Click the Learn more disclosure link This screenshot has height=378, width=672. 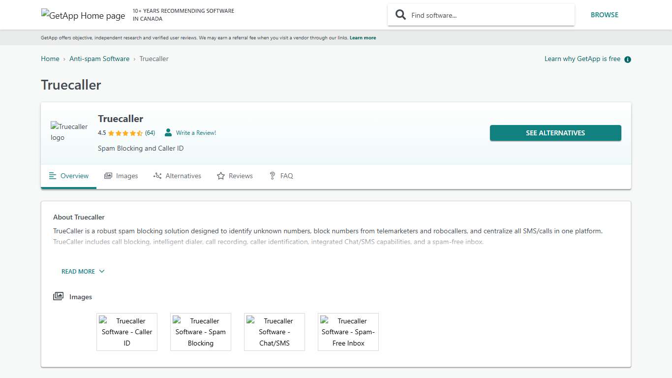tap(363, 38)
